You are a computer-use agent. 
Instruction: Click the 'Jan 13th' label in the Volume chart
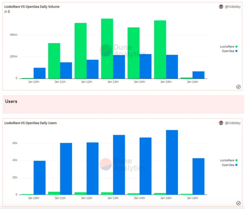click(x=113, y=82)
